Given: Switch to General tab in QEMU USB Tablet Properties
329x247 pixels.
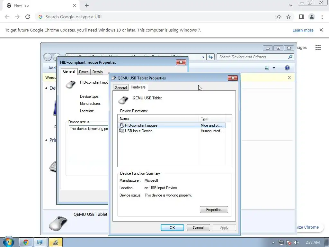Looking at the screenshot, I should (x=121, y=88).
